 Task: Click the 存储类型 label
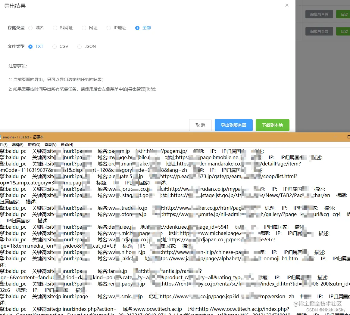[16, 28]
